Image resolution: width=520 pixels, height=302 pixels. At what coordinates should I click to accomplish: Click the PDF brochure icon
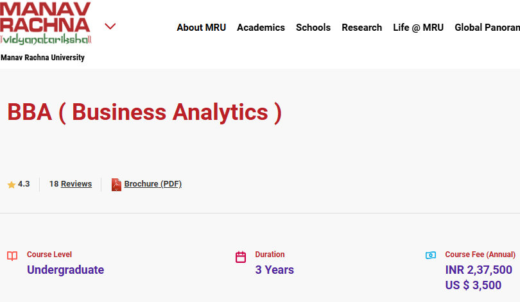click(x=116, y=185)
